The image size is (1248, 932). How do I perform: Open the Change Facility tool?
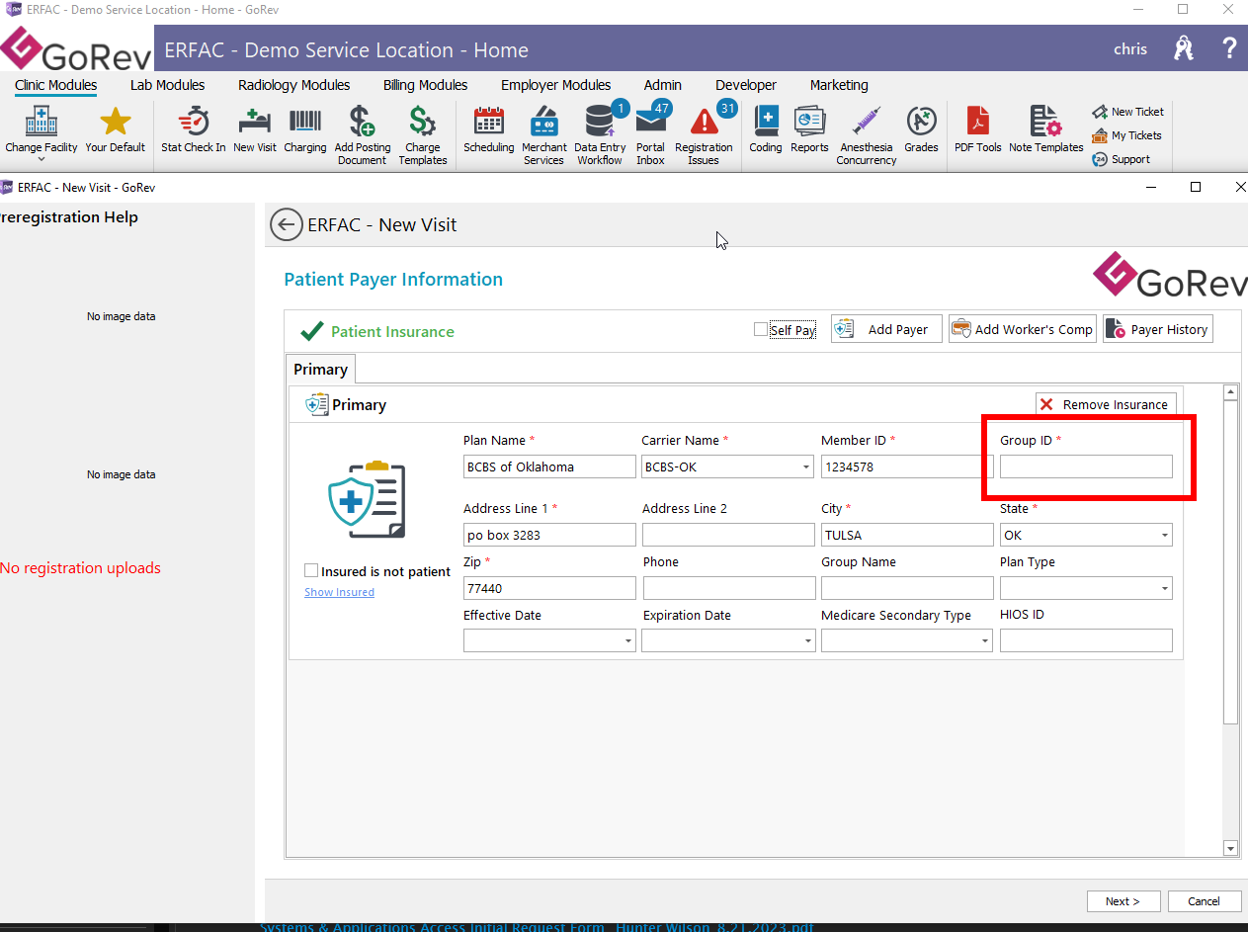click(41, 131)
